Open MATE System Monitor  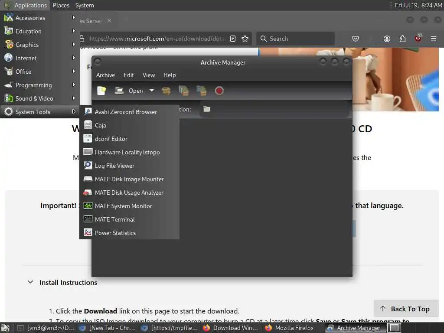129,206
